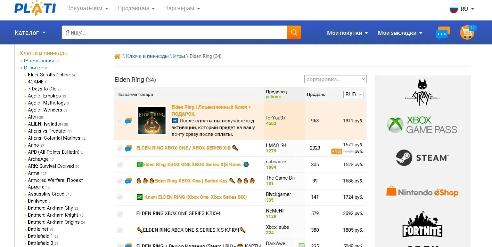Click seller name forYou97

pyautogui.click(x=275, y=118)
